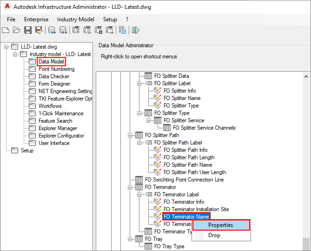Click the tag icon beside FO Splitter Info
The width and height of the screenshot is (311, 251).
158,91
